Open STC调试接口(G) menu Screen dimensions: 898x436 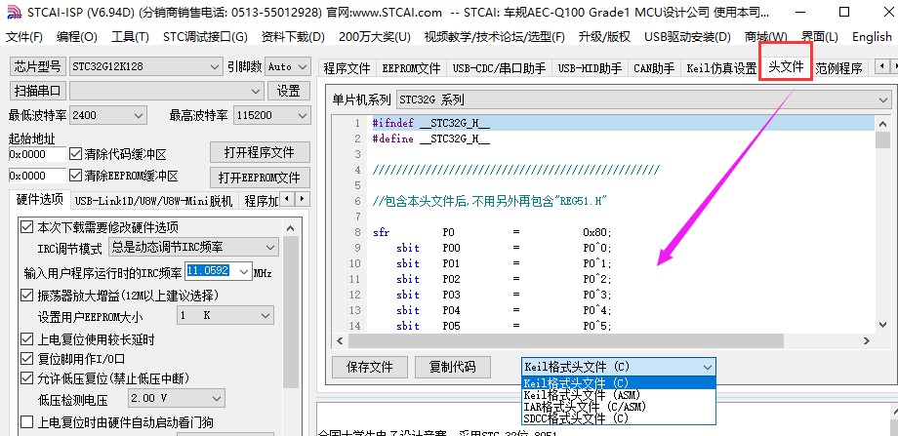click(x=205, y=37)
